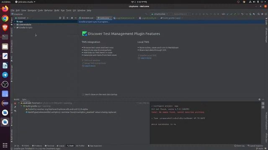
Task: Select the BuildType crashlytics_enabled message row
Action: pyautogui.click(x=71, y=112)
